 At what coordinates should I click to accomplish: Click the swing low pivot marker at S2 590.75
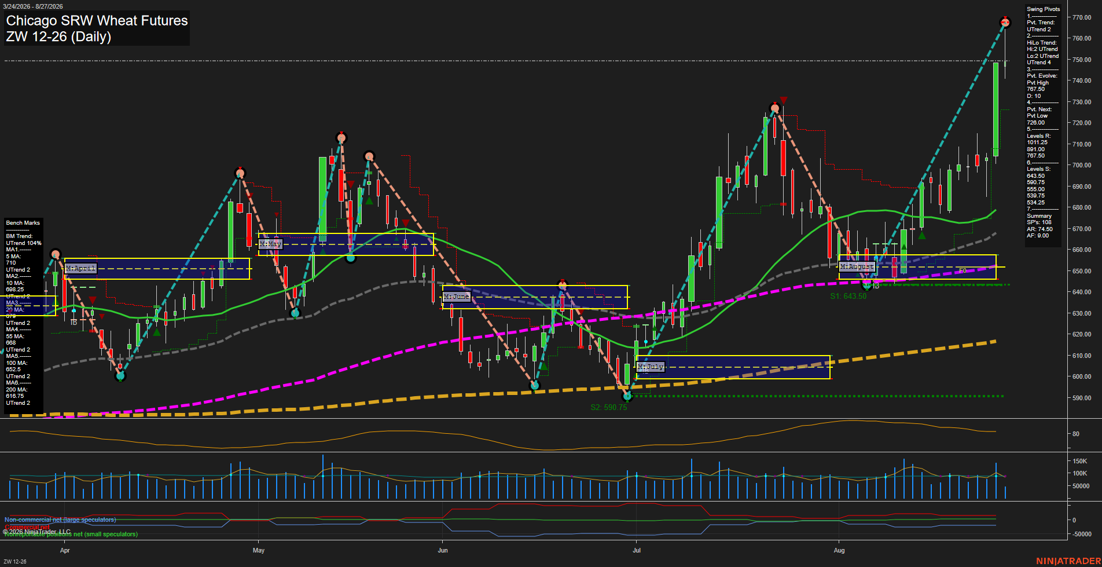[627, 396]
